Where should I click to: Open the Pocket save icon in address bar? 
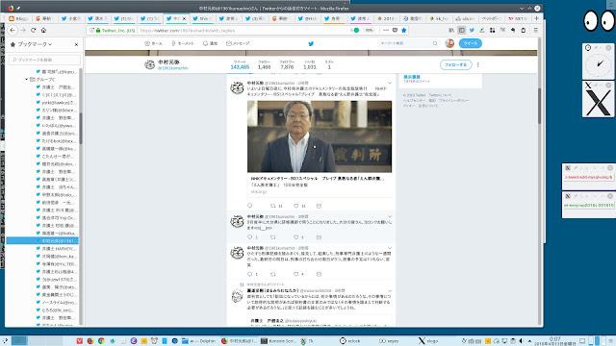(x=395, y=30)
